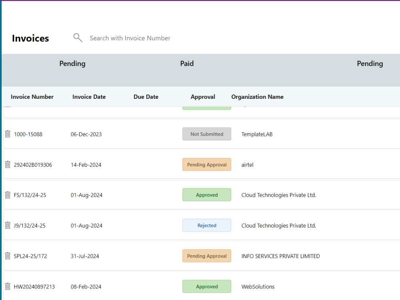Click the Approved badge for WebSolutions invoice

[x=206, y=286]
